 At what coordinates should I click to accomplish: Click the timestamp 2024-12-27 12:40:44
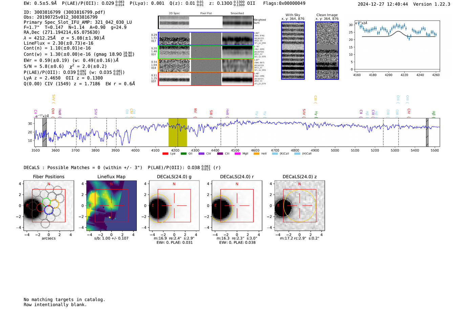(x=383, y=4)
